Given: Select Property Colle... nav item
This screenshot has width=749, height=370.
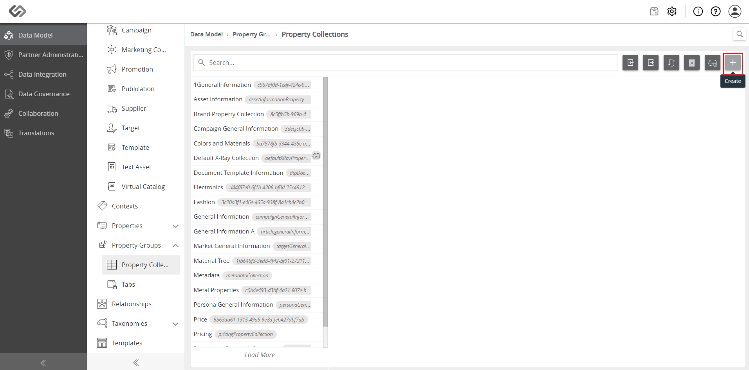Looking at the screenshot, I should click(x=141, y=265).
